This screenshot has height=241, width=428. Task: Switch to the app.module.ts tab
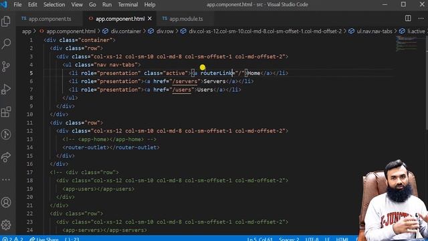click(186, 19)
